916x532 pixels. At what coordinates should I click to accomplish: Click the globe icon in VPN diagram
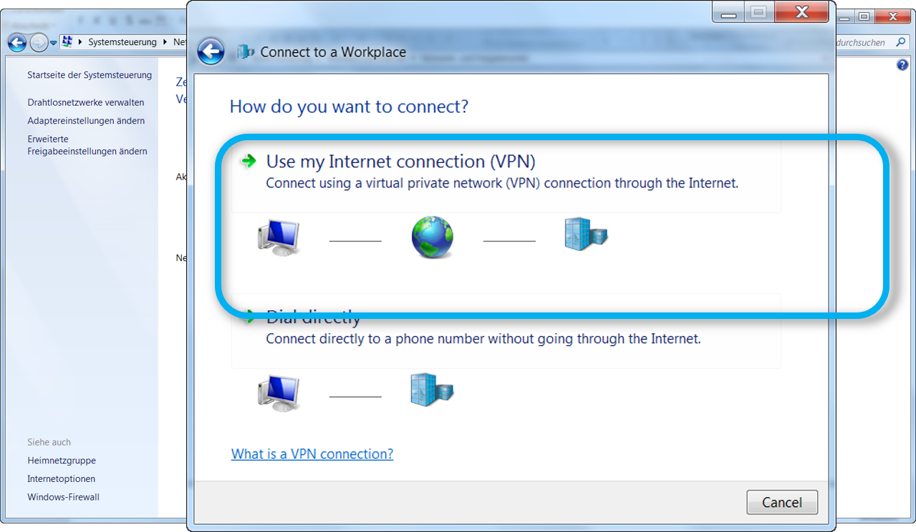click(432, 237)
